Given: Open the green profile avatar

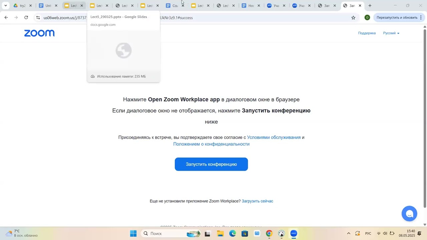Looking at the screenshot, I should pyautogui.click(x=367, y=18).
